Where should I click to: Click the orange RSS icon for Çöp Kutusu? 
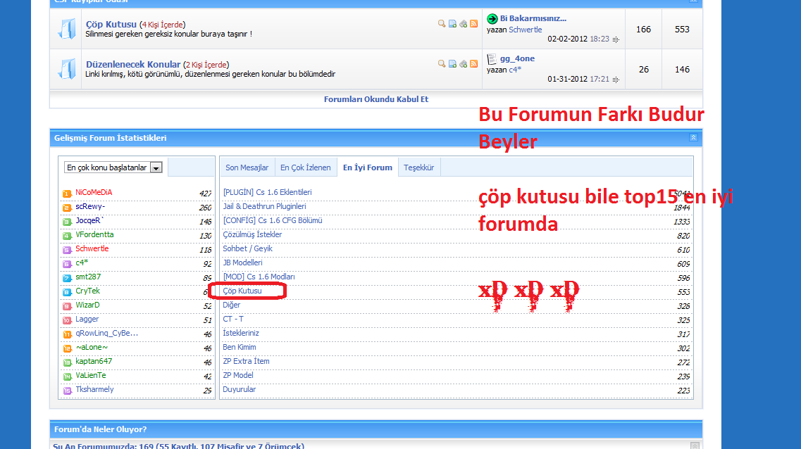473,23
